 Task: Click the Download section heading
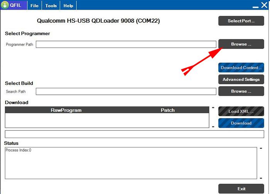pyautogui.click(x=17, y=103)
